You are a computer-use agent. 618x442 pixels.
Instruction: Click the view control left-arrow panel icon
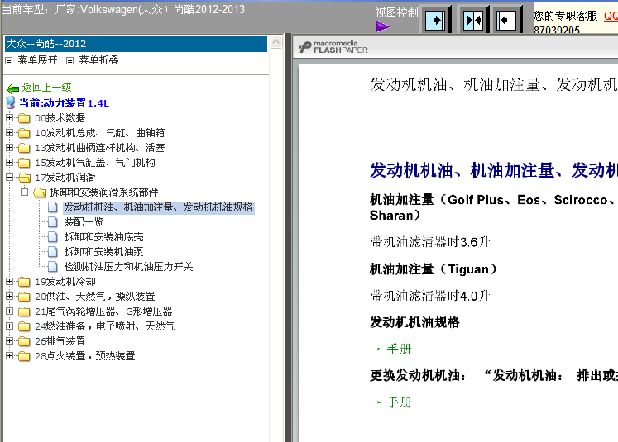tap(505, 20)
